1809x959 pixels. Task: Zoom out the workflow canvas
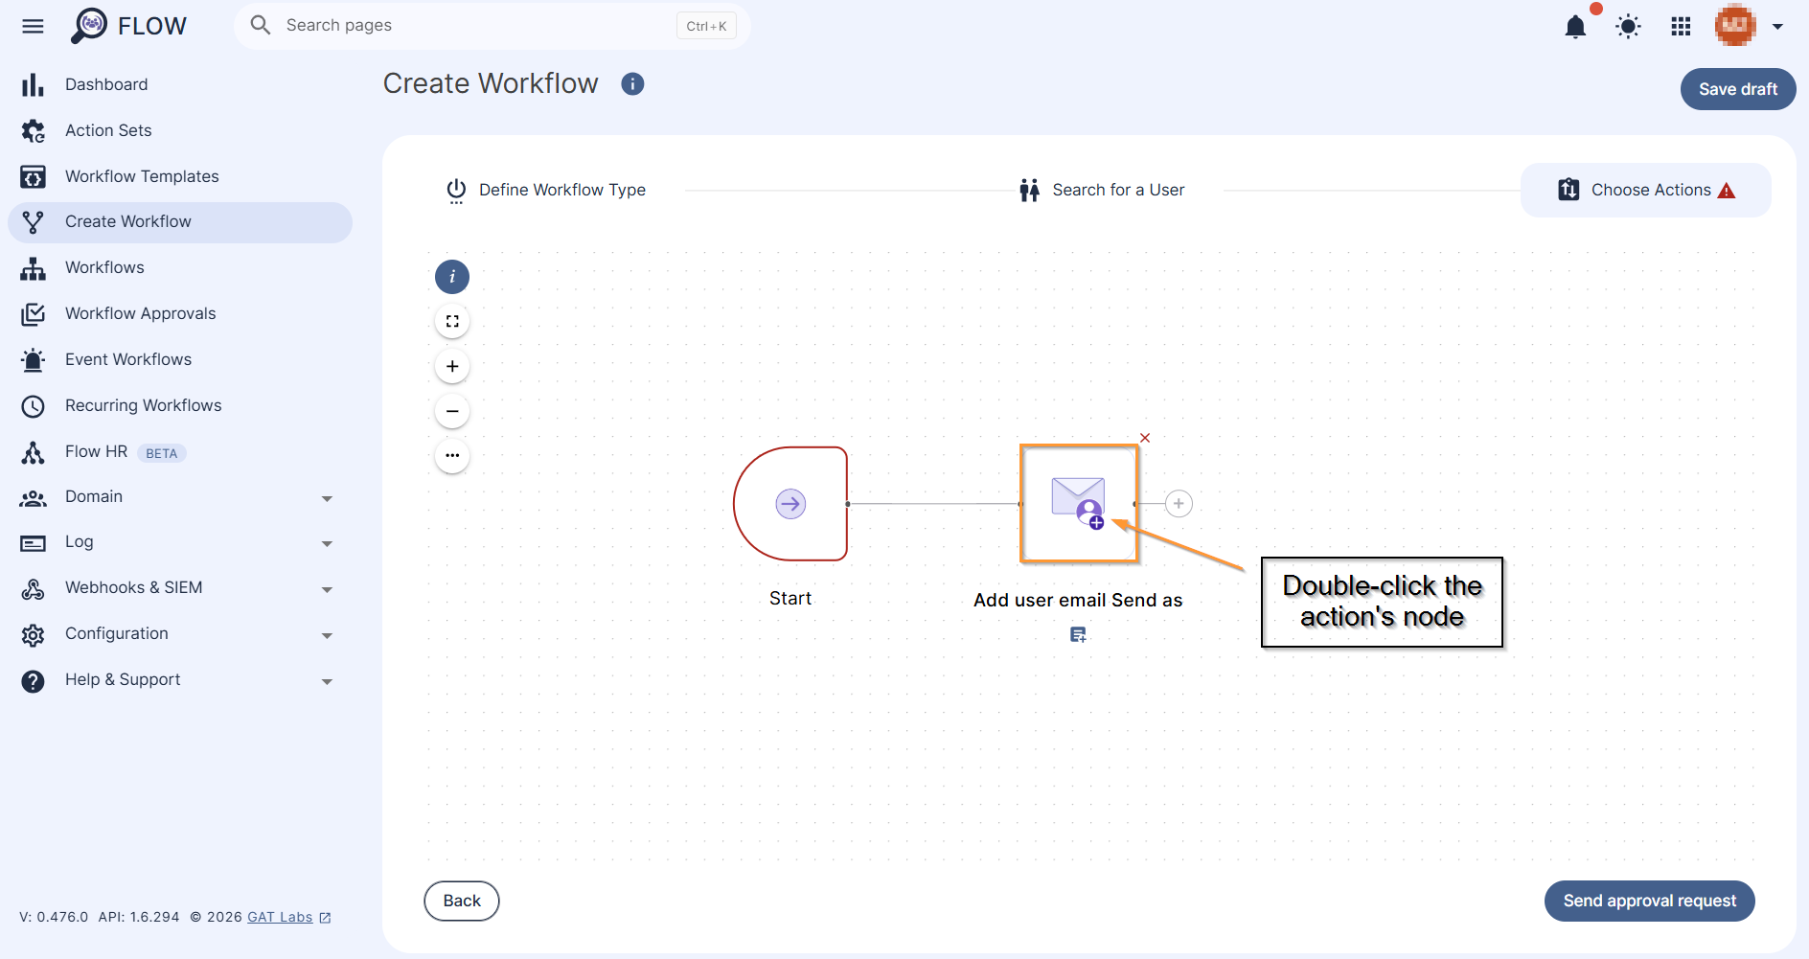pos(452,411)
